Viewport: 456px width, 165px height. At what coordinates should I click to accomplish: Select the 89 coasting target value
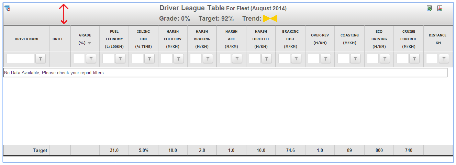pos(349,150)
